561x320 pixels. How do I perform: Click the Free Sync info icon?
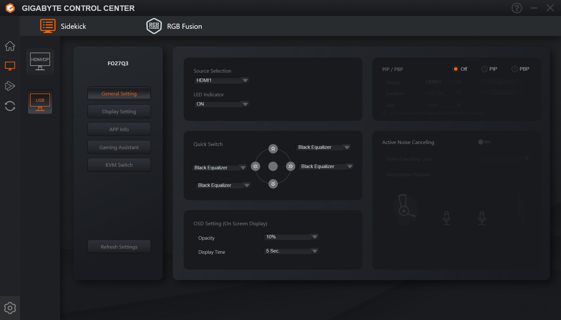(384, 113)
